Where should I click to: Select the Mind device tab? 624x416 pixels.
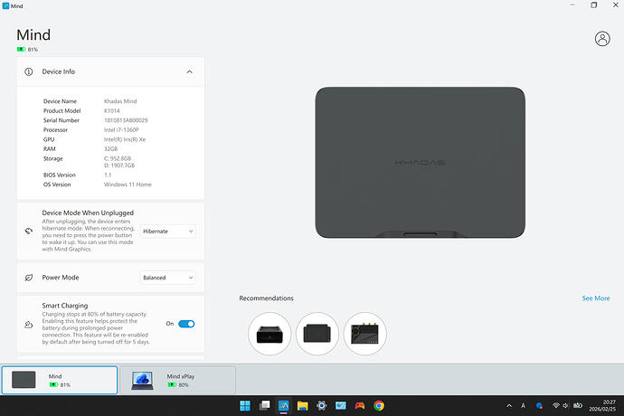coord(59,380)
